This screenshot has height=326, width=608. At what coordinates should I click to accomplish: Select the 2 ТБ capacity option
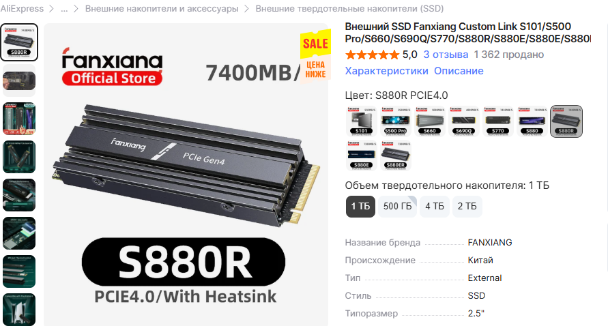tap(467, 206)
